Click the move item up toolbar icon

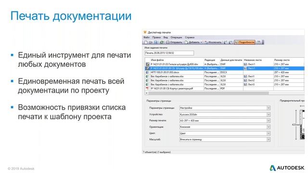coord(225,42)
